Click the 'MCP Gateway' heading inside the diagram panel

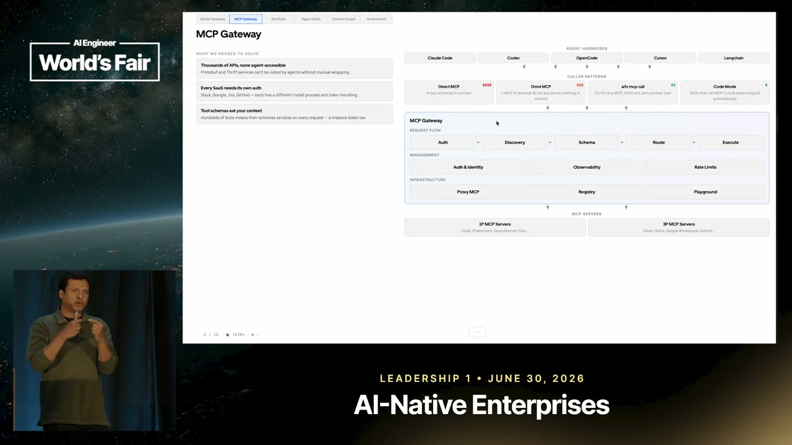click(426, 121)
